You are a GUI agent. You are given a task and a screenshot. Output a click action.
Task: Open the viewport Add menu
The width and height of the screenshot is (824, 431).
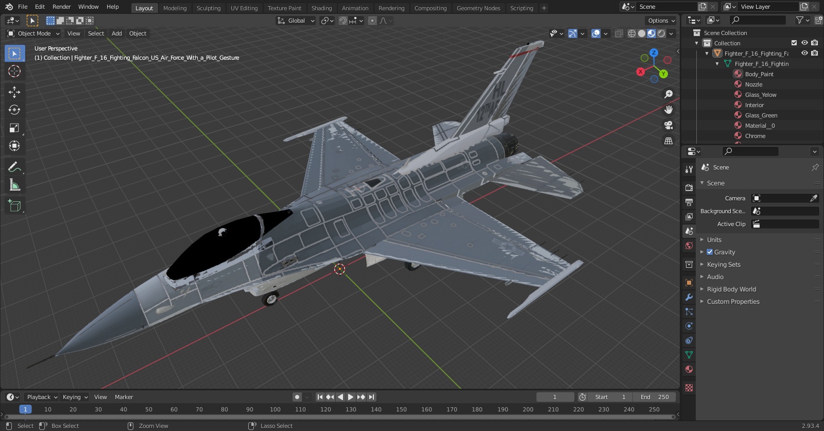click(117, 33)
